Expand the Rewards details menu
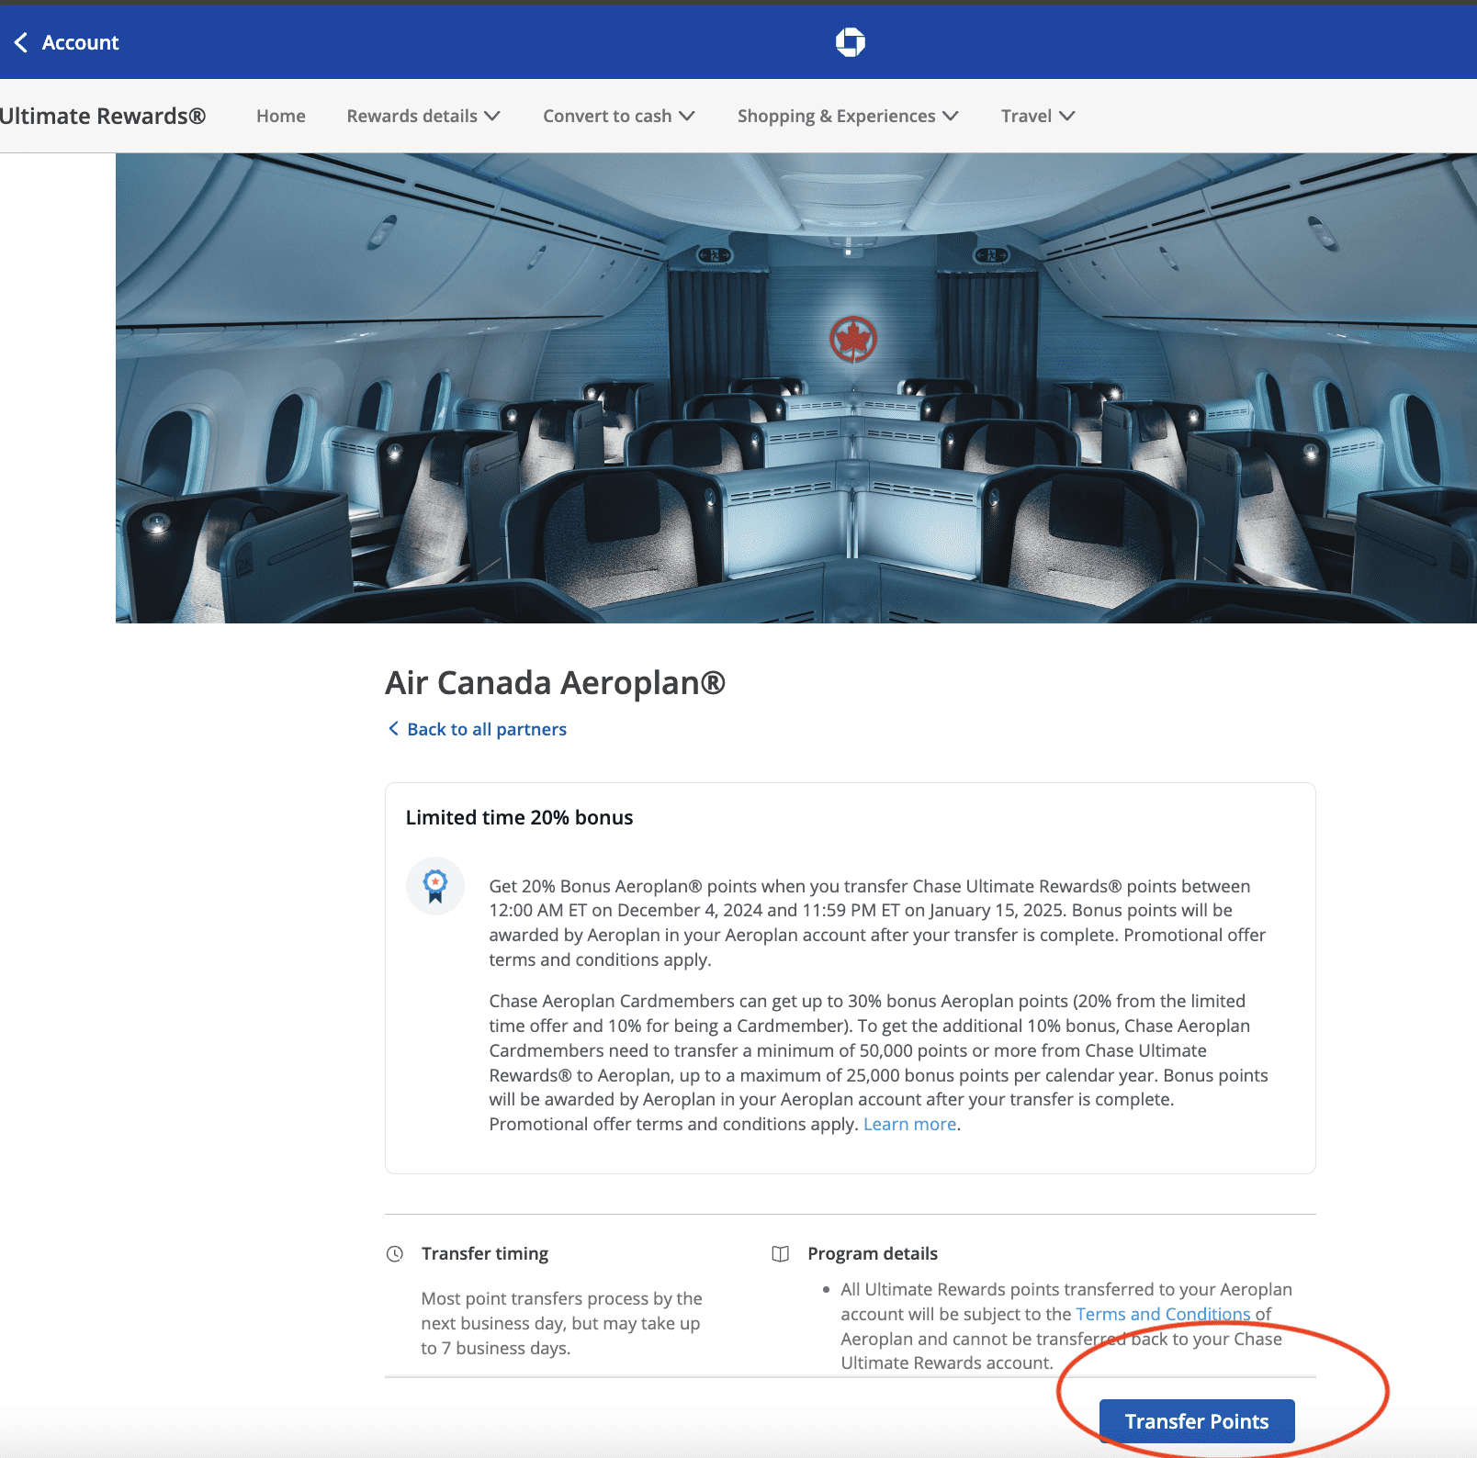Screen dimensions: 1477x1458 point(423,117)
